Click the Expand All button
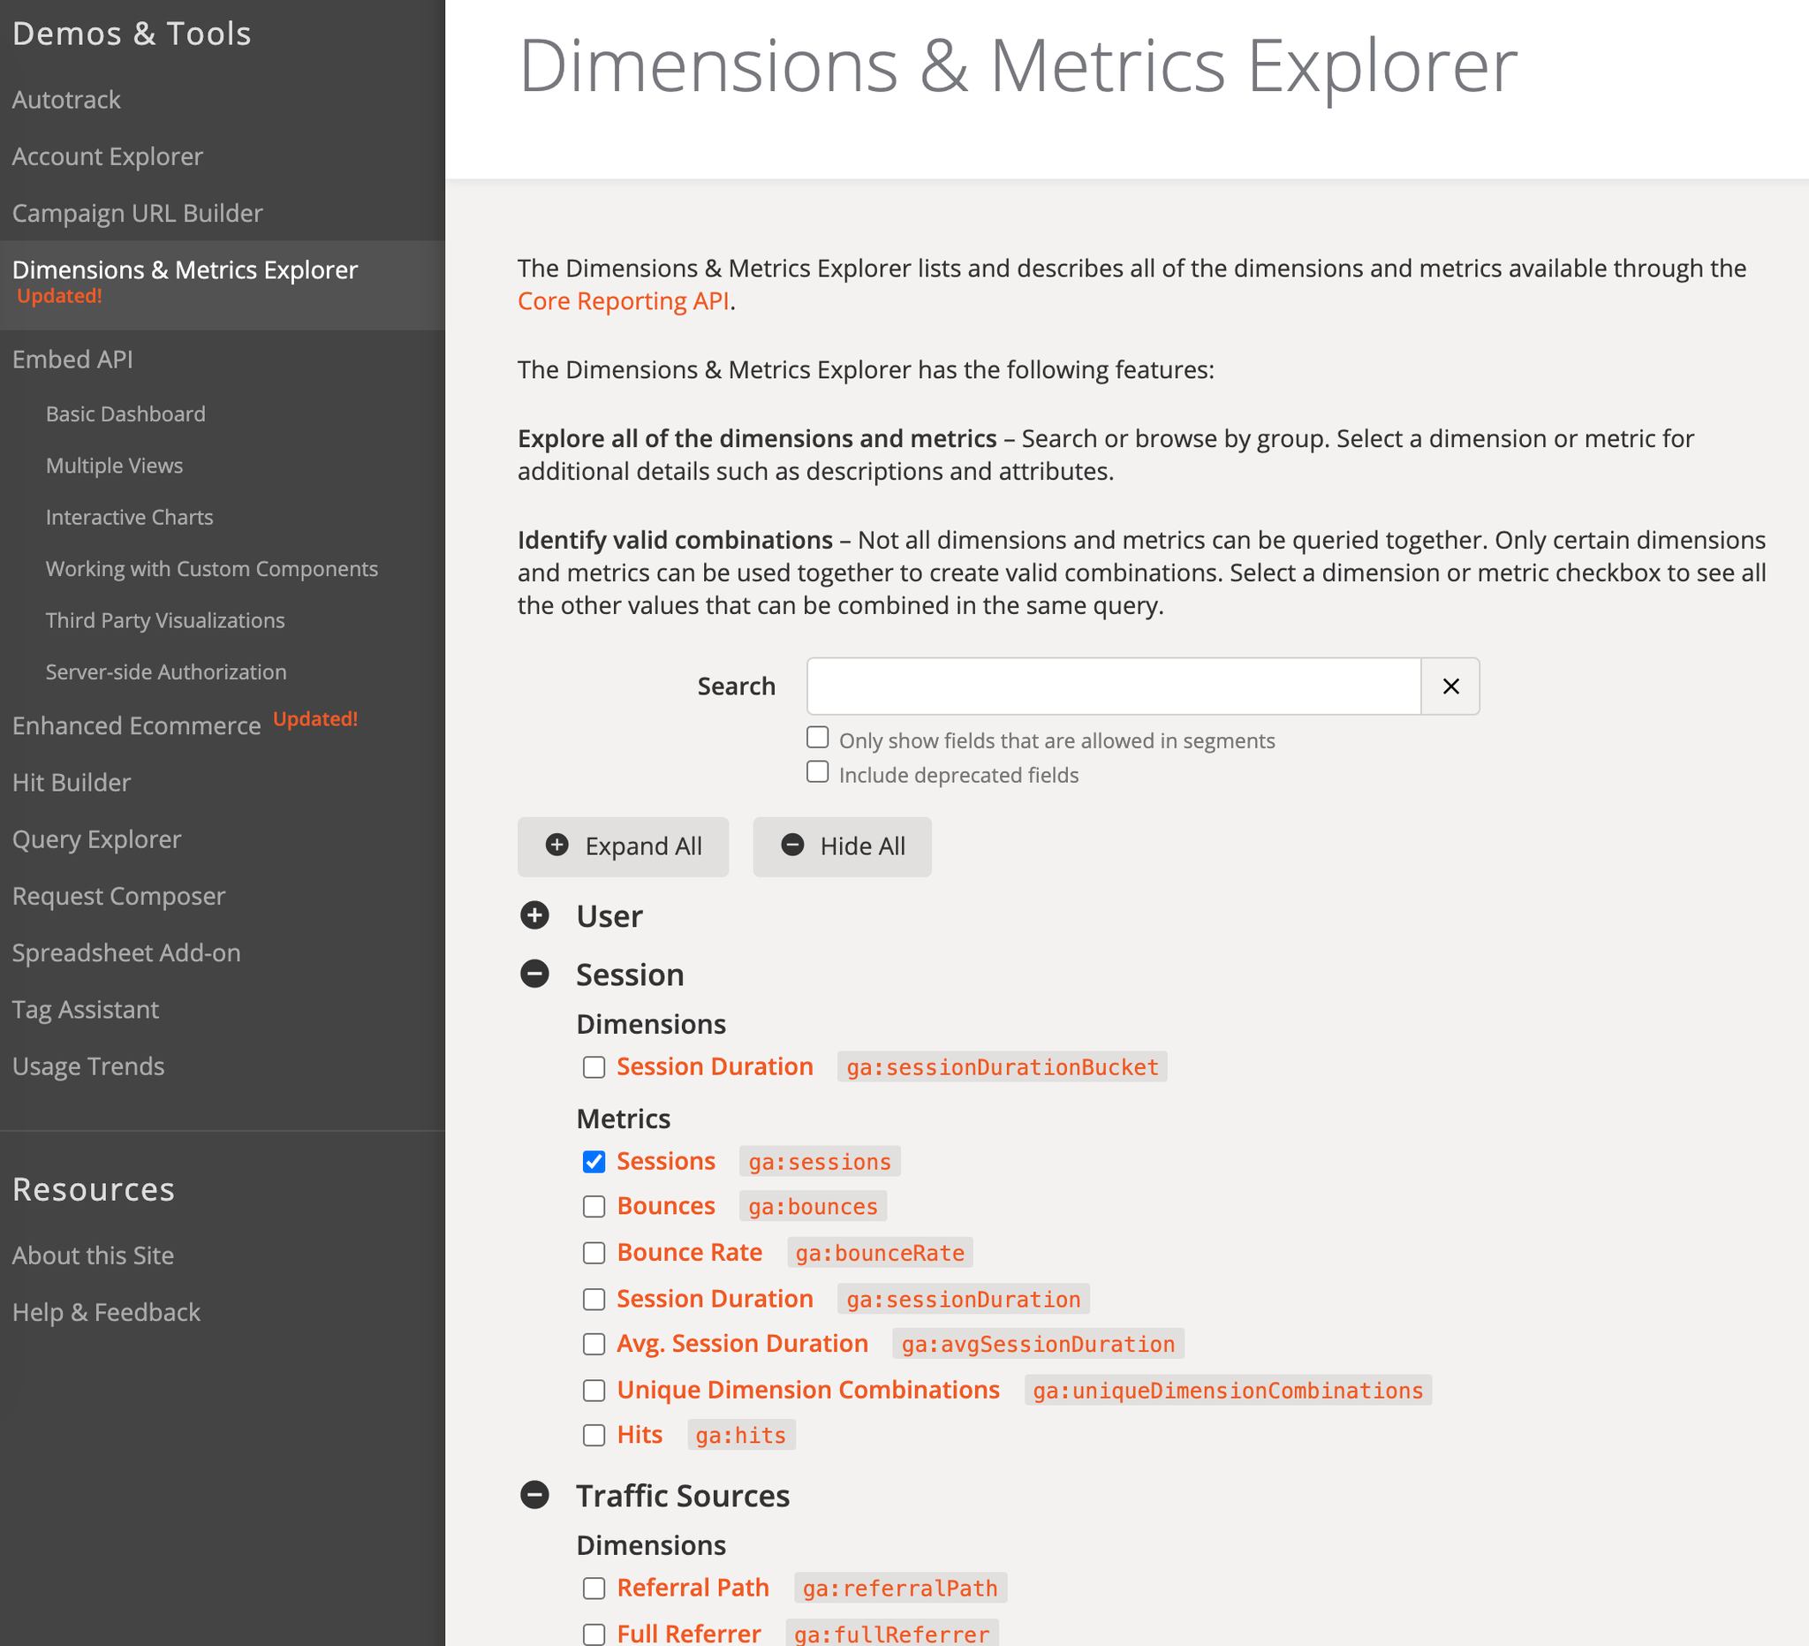Image resolution: width=1809 pixels, height=1646 pixels. pos(623,846)
